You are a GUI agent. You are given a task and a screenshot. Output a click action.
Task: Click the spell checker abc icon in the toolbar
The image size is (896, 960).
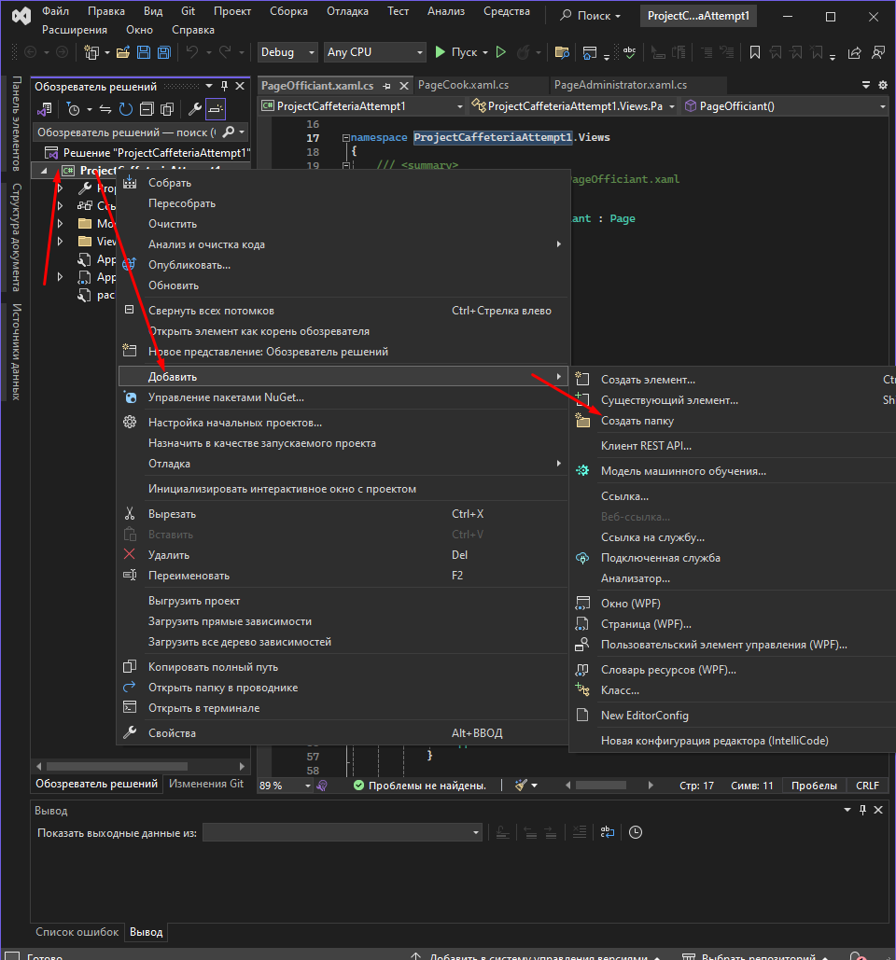(x=630, y=52)
